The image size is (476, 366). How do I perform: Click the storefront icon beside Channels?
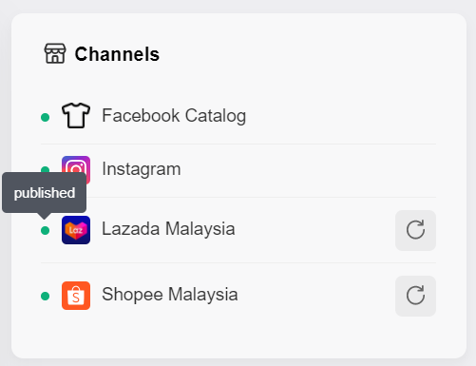55,53
